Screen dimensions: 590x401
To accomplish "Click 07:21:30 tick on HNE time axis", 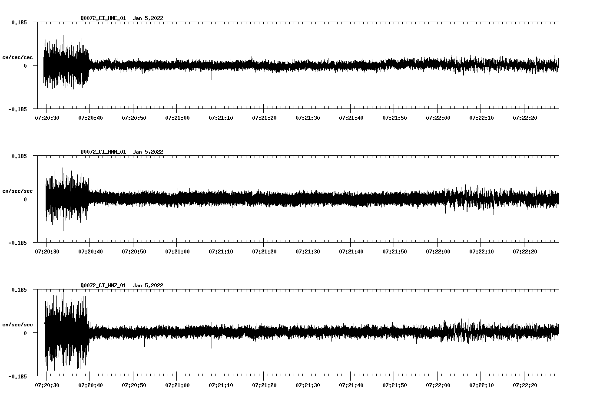I will (308, 118).
